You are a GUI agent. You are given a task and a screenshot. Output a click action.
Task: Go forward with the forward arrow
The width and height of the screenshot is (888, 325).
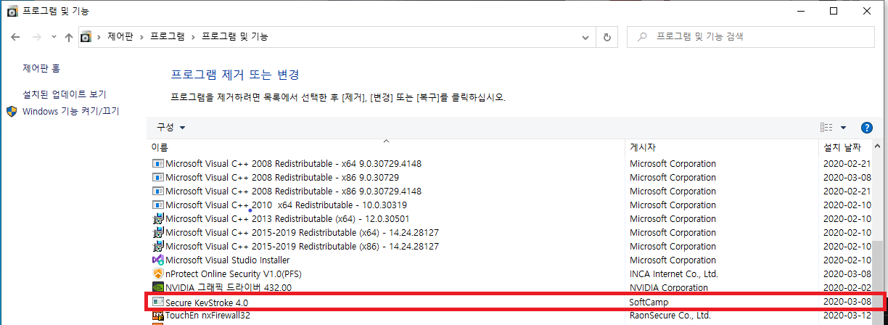pyautogui.click(x=36, y=36)
